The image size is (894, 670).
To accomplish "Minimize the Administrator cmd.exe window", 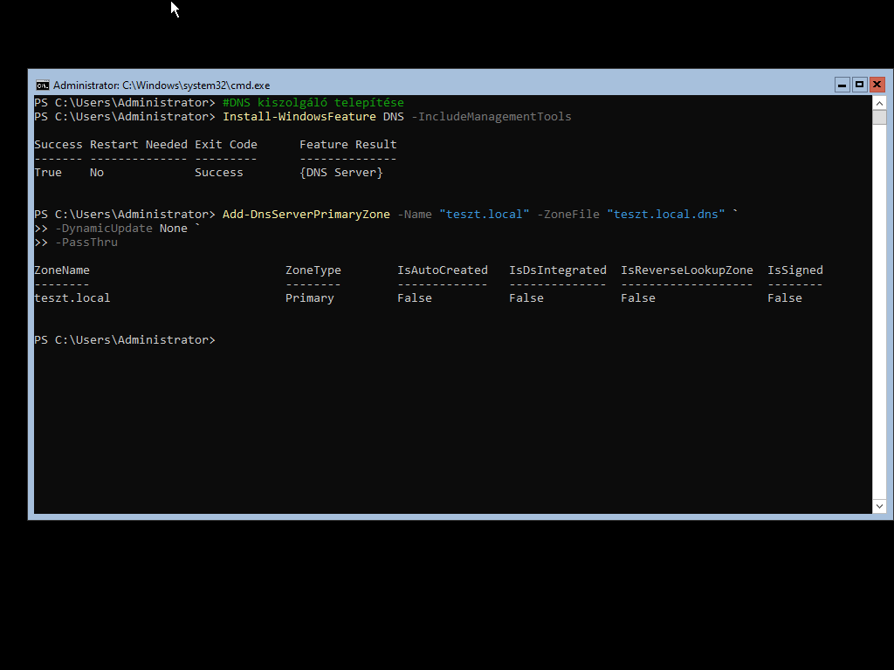I will [x=842, y=85].
